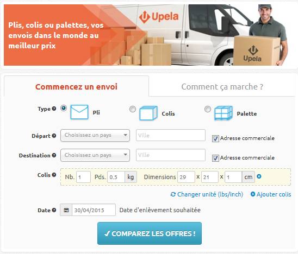This screenshot has width=298, height=254.
Task: Select the Palette radio button
Action: tap(208, 109)
